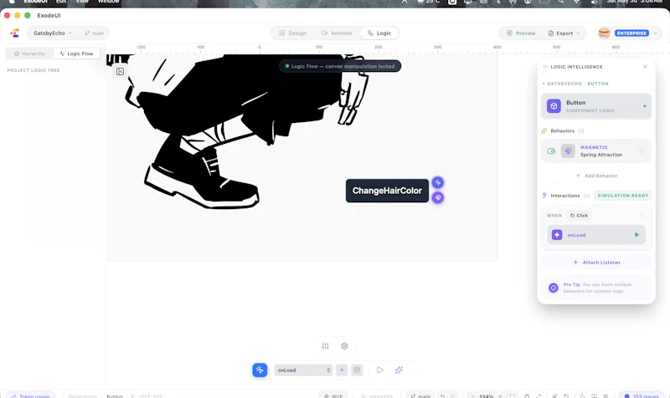Click the Magnetic behavior spiral icon
The image size is (670, 398).
(568, 151)
